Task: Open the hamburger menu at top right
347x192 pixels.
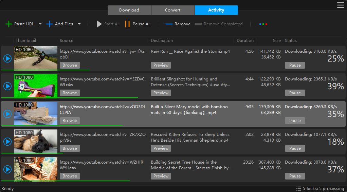Action: click(340, 5)
